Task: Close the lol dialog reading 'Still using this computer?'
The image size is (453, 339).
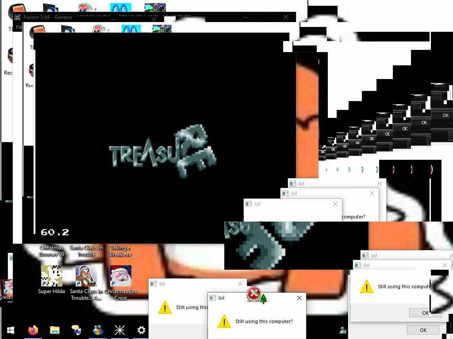Action: tap(299, 298)
